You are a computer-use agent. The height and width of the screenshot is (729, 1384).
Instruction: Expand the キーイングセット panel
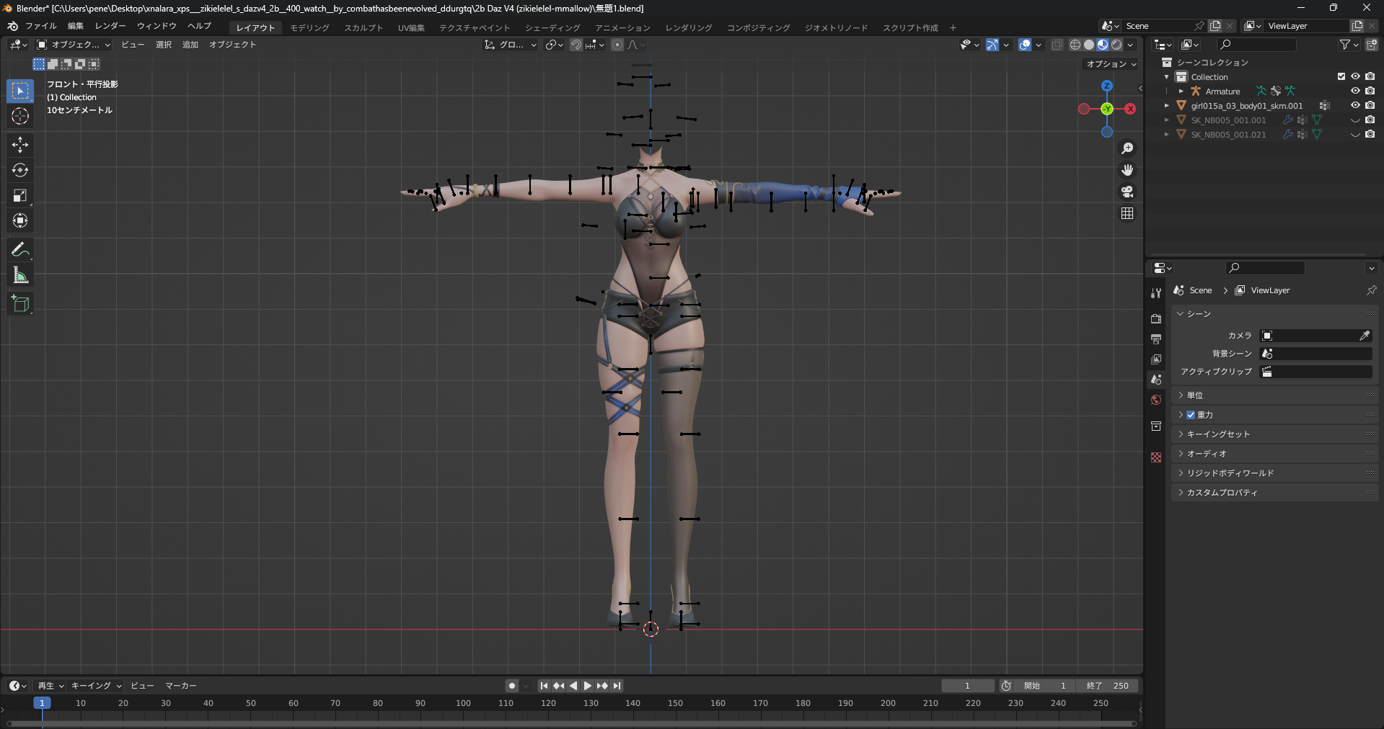pos(1274,434)
